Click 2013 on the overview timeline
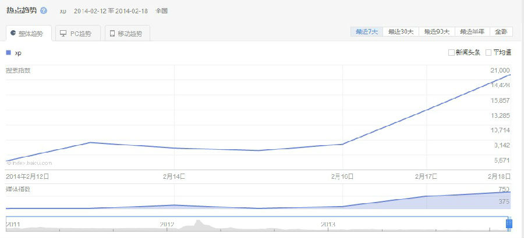Screen dimensions: 524x238 [x=329, y=223]
